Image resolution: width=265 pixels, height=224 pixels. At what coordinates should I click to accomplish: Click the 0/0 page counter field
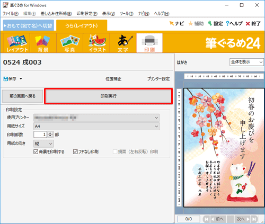coord(189,219)
